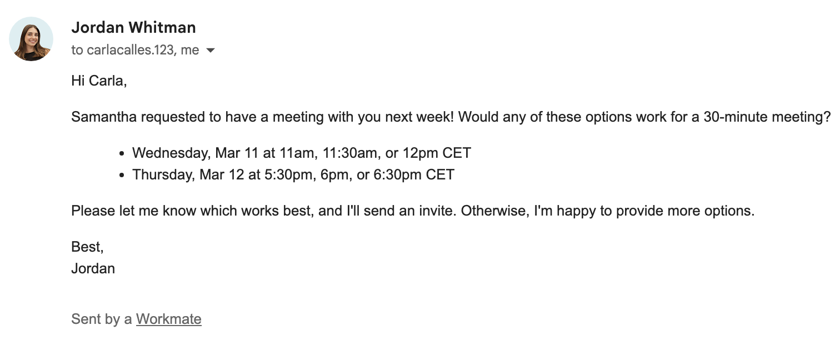Click the "Best," closing line

(87, 247)
